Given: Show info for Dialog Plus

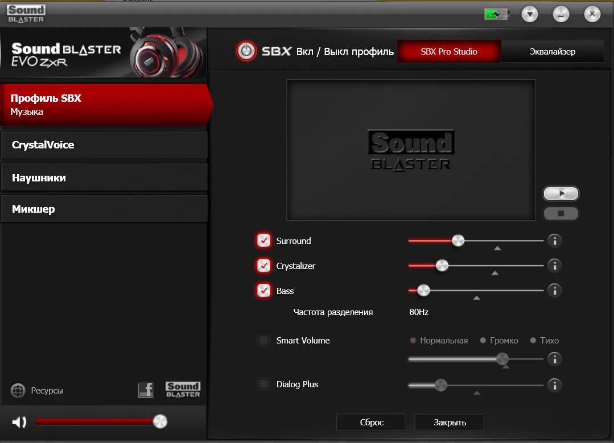Looking at the screenshot, I should [554, 386].
